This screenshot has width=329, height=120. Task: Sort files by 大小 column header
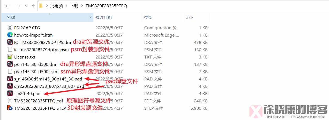(x=189, y=17)
